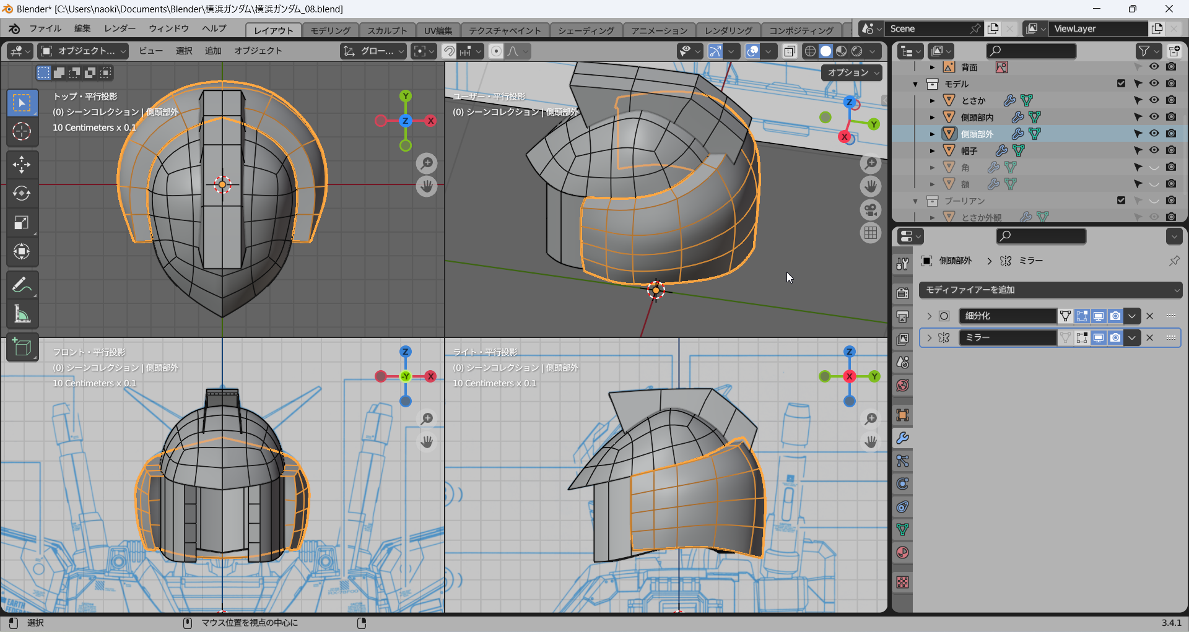
Task: Activate the Annotate pencil tool
Action: click(22, 285)
